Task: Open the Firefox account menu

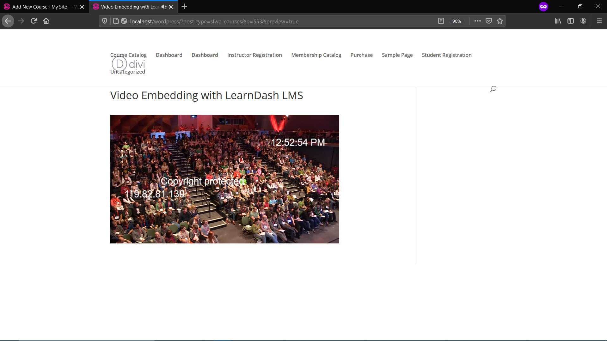Action: coord(583,21)
